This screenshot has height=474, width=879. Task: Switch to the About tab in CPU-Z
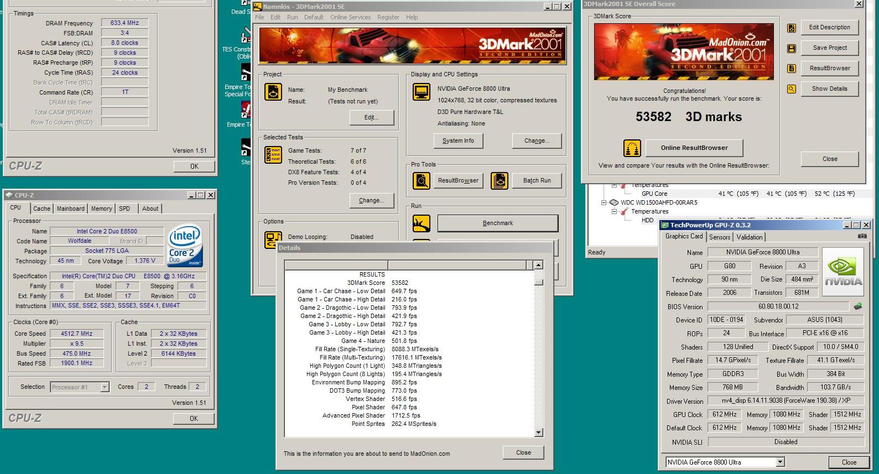pos(150,209)
